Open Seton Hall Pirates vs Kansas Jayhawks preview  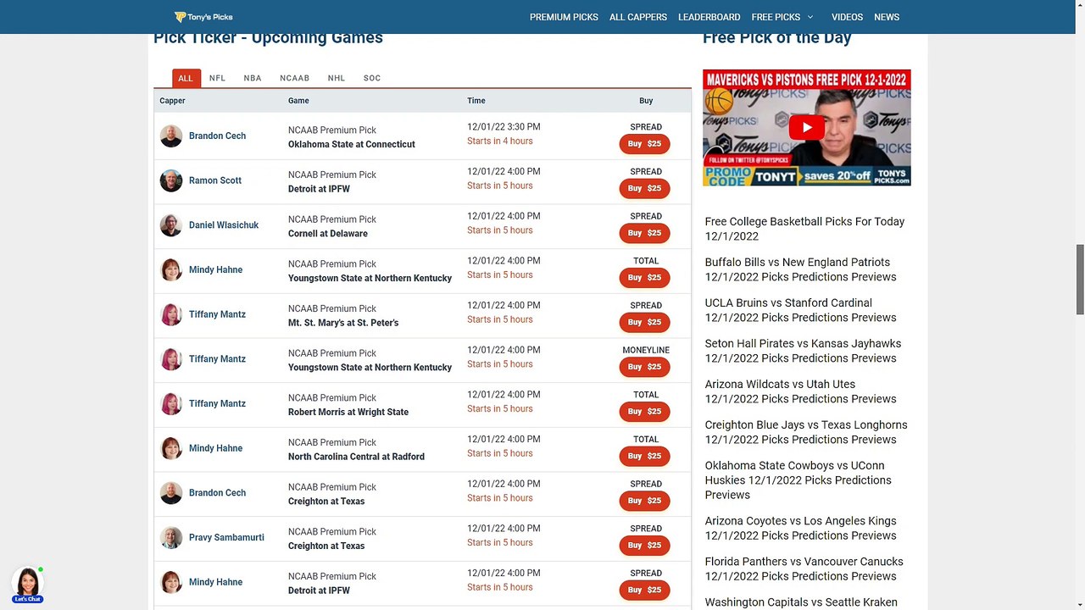803,351
